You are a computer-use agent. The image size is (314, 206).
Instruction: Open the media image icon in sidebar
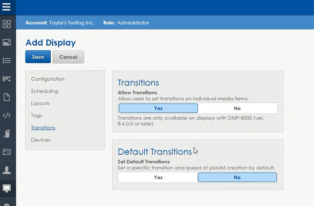[x=7, y=42]
